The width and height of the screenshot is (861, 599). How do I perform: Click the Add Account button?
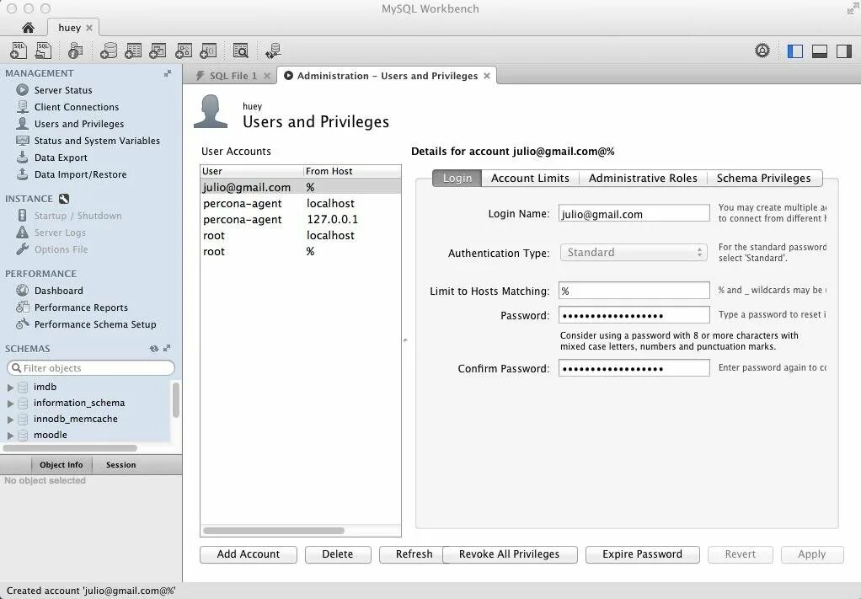click(249, 554)
